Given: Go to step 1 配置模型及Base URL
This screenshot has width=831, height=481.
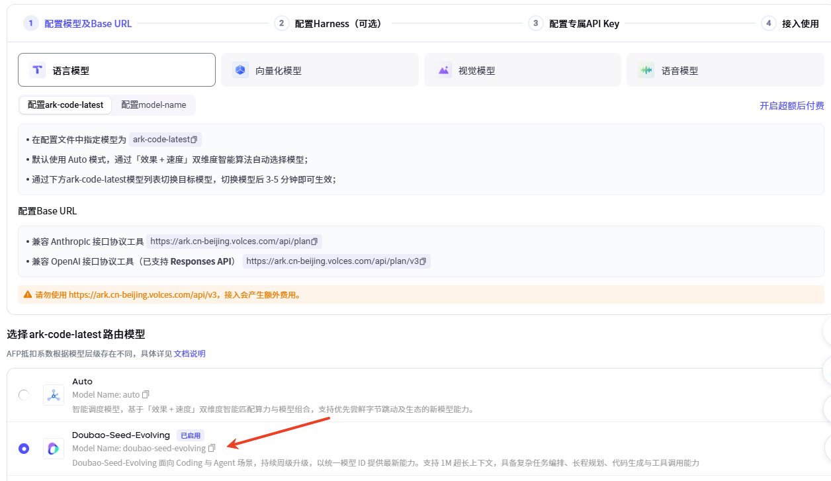Looking at the screenshot, I should pyautogui.click(x=77, y=23).
